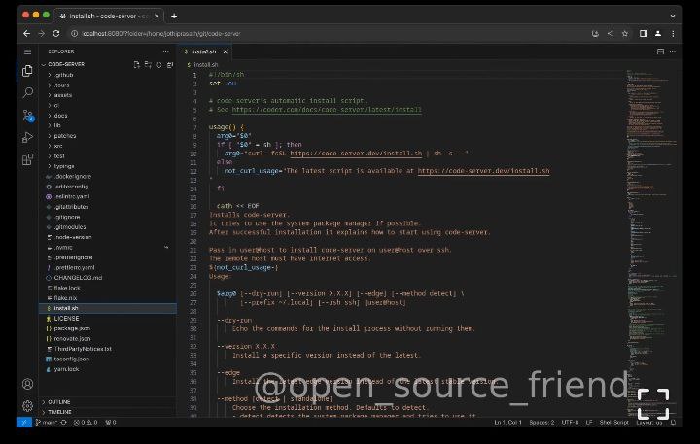The height and width of the screenshot is (444, 700).
Task: Expand the OUTLINE section
Action: (x=108, y=402)
